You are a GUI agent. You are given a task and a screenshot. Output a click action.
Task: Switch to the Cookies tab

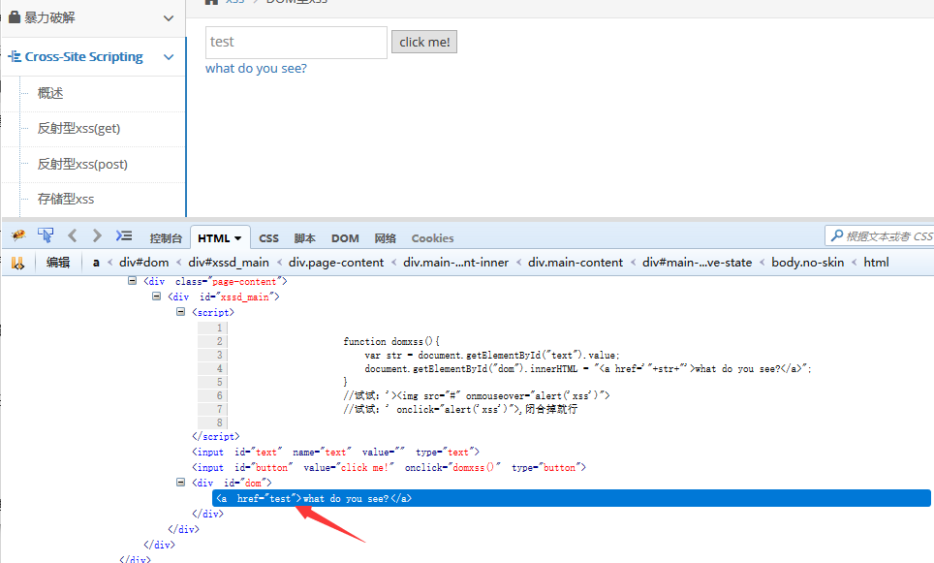click(432, 238)
